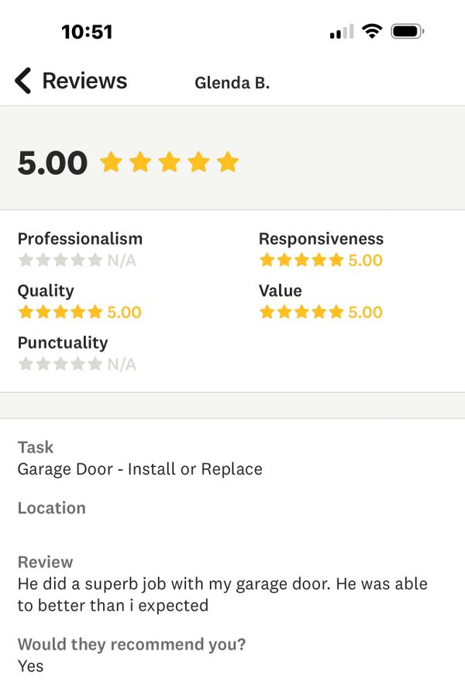Tap the large overall five-star rating row
The height and width of the screenshot is (685, 465).
pyautogui.click(x=170, y=162)
